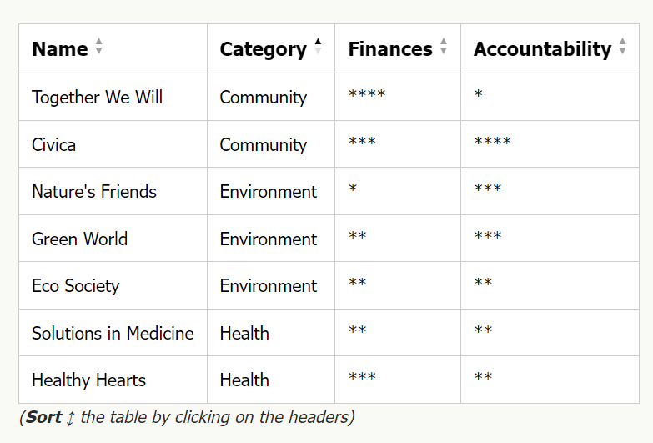This screenshot has width=653, height=443.
Task: Click Healthy Hearts' Health category cell
Action: pyautogui.click(x=244, y=380)
